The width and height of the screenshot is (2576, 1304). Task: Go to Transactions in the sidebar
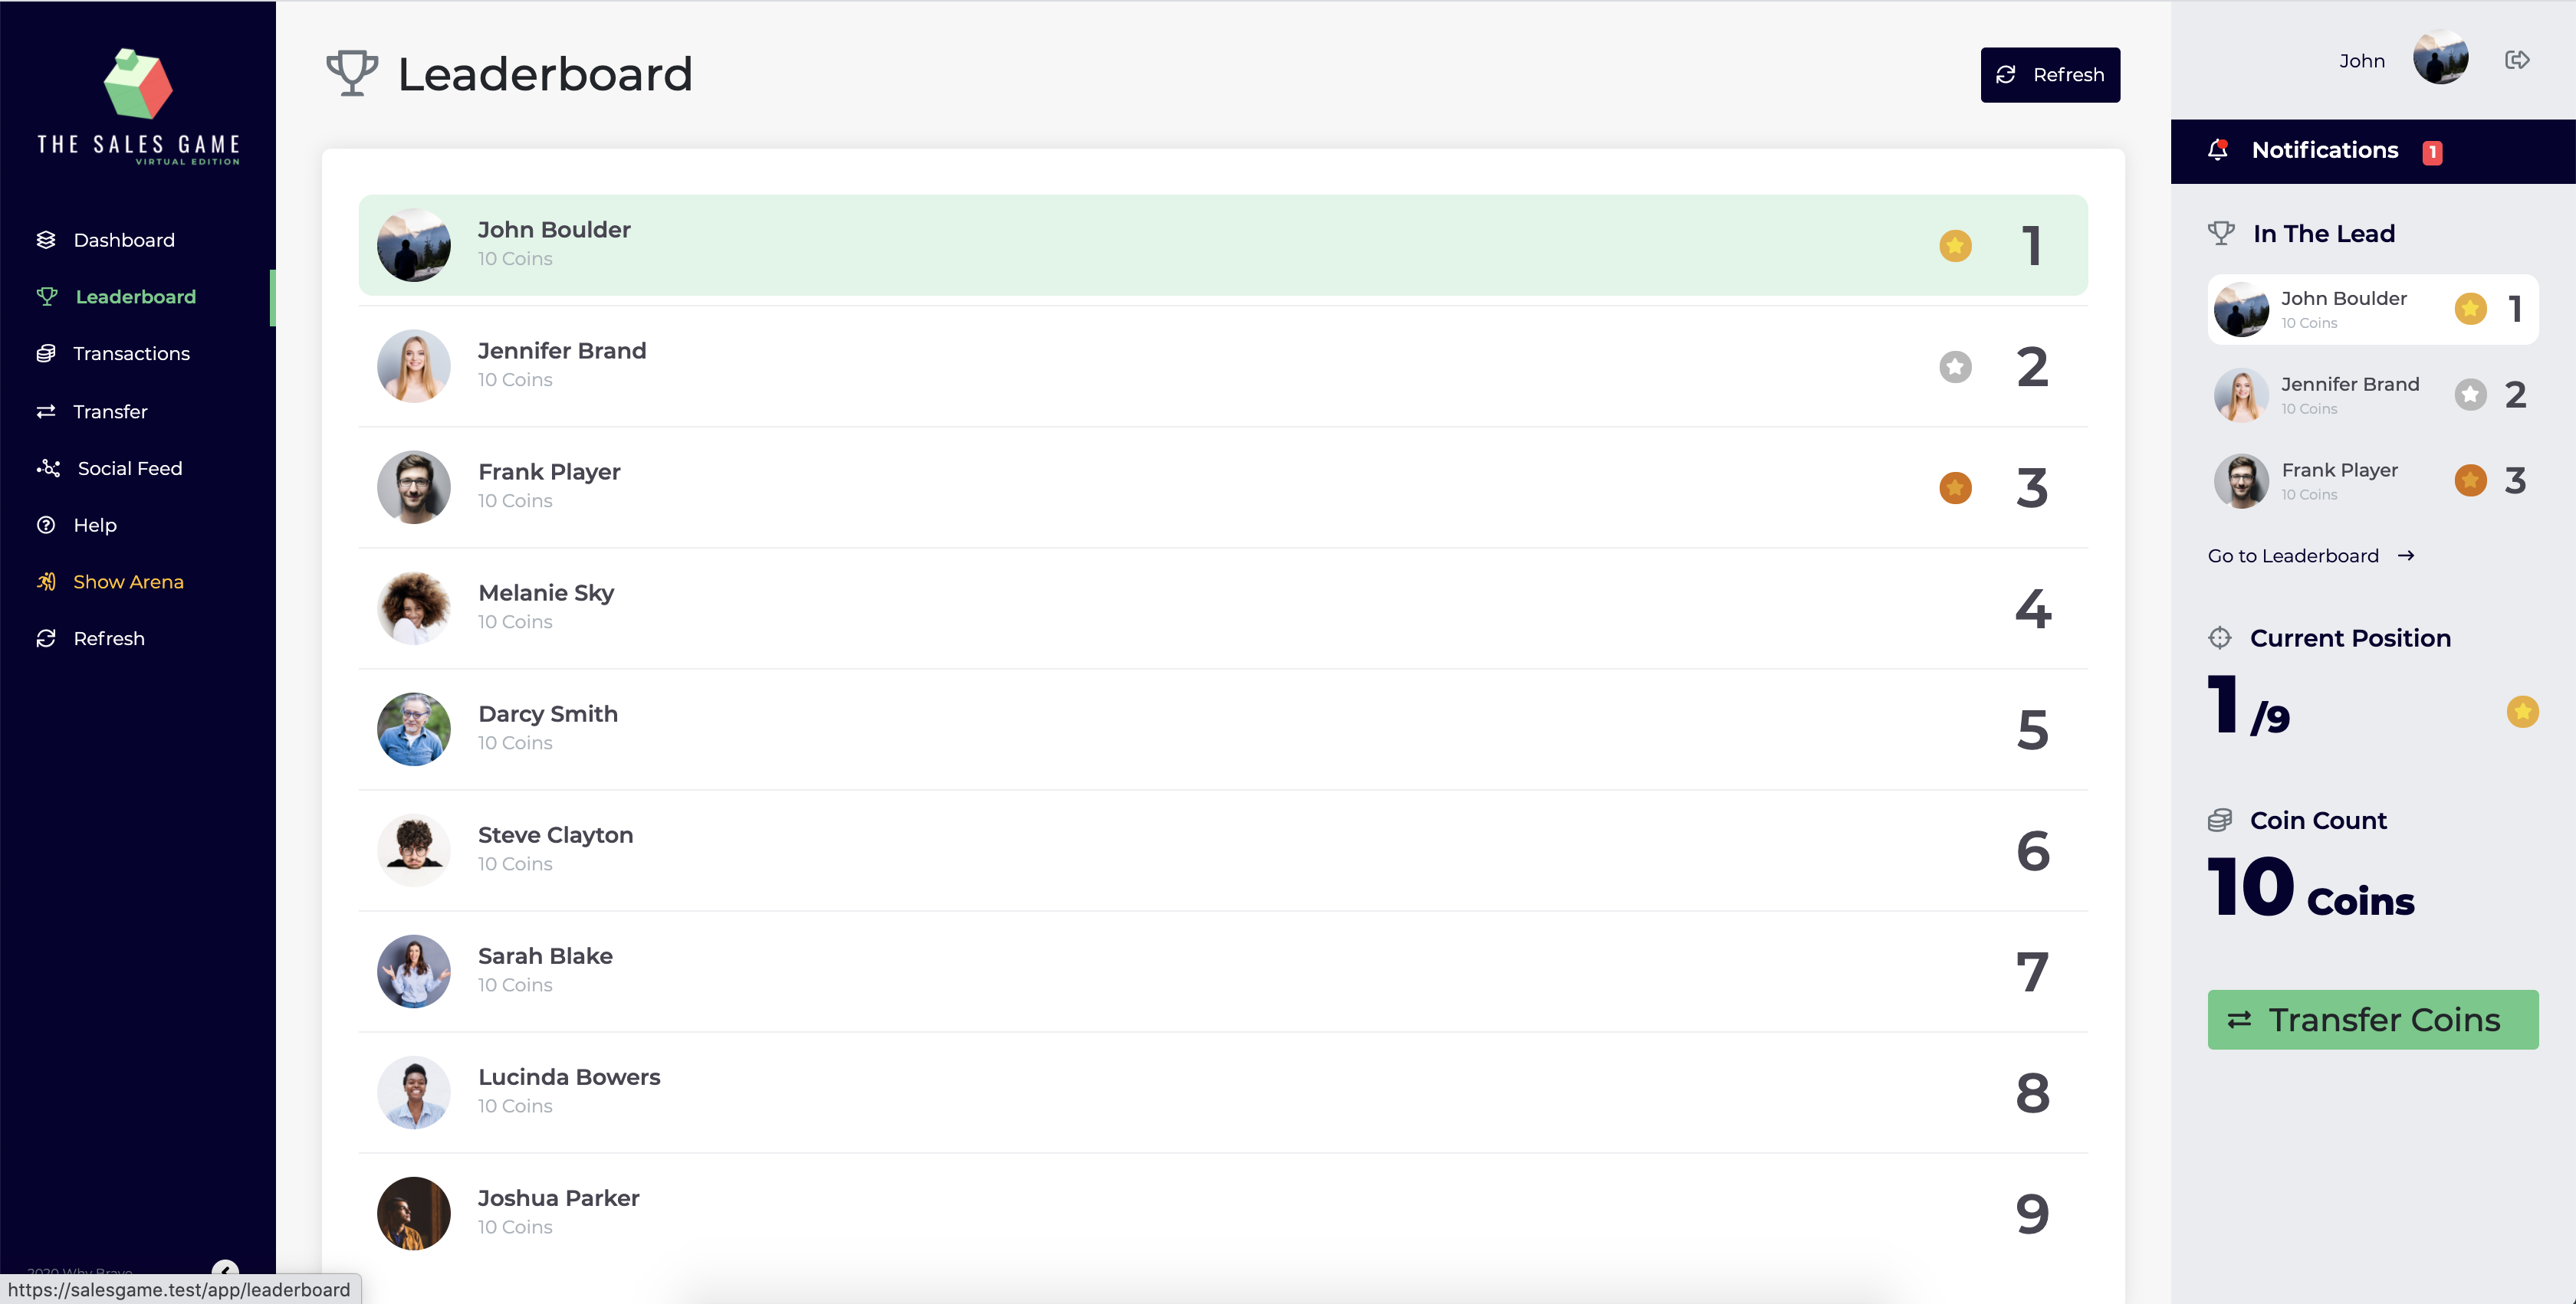(x=131, y=354)
